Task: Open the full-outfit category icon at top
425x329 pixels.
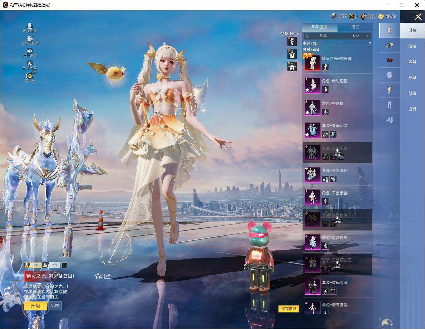Action: [390, 30]
